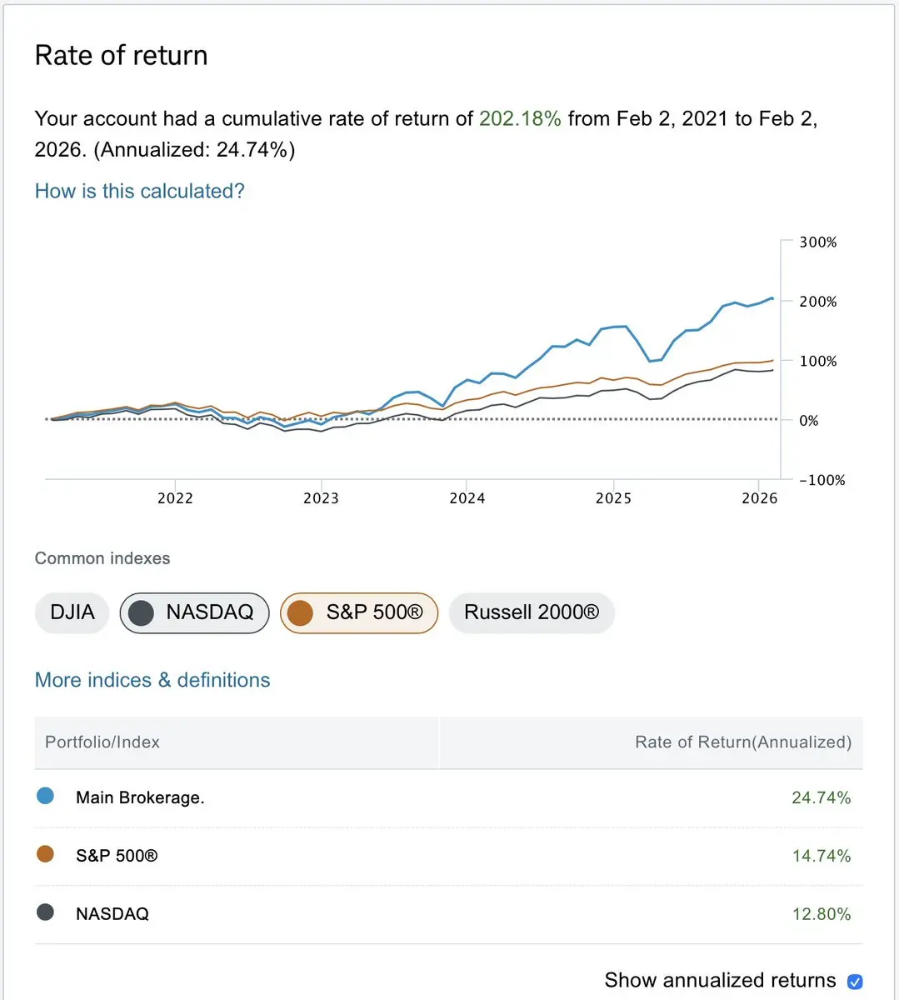899x1000 pixels.
Task: Click the S&P 500 row label in table
Action: click(x=117, y=856)
